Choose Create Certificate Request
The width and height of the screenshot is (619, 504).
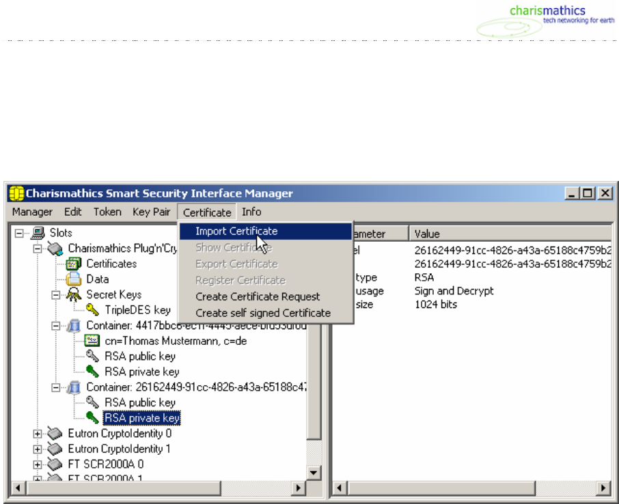[265, 297]
